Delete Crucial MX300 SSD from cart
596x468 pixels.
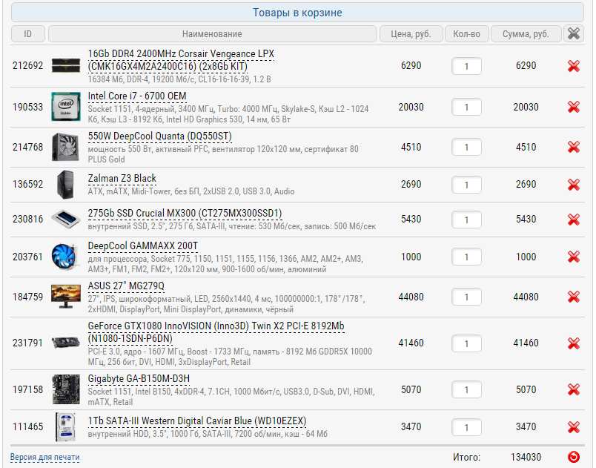574,220
